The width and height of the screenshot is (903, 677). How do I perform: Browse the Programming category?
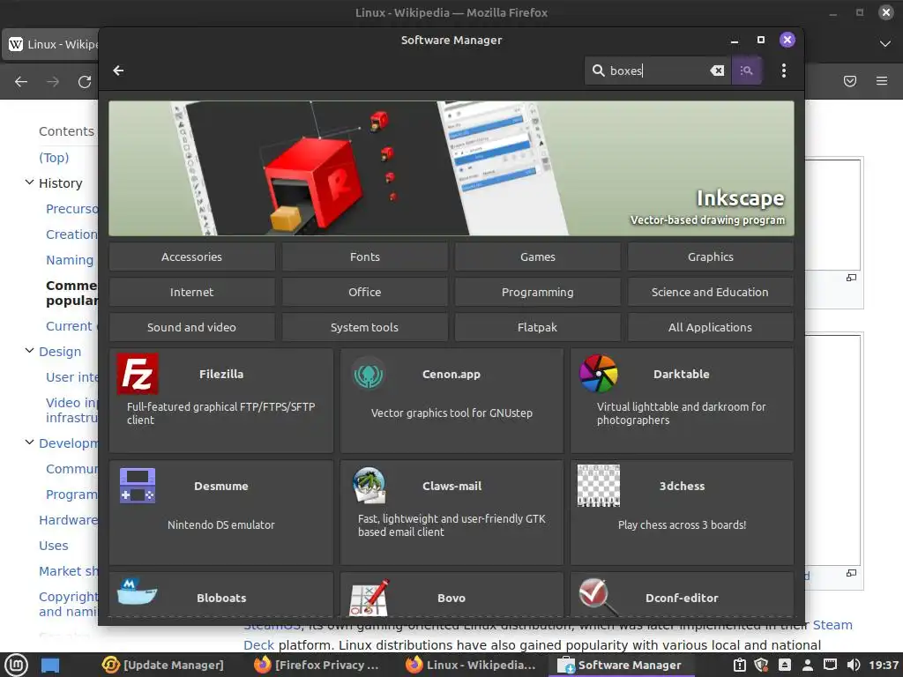coord(537,292)
